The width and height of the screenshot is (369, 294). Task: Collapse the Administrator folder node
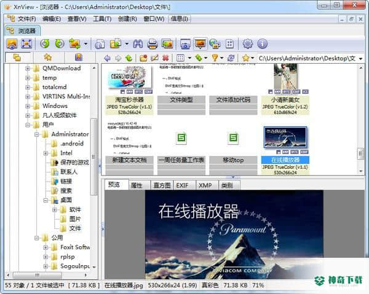tap(37, 134)
